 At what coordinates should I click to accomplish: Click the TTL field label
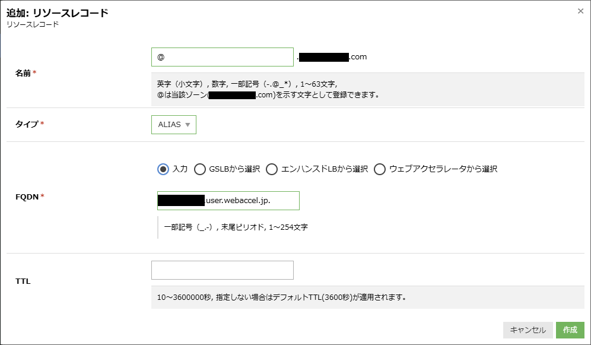(23, 281)
